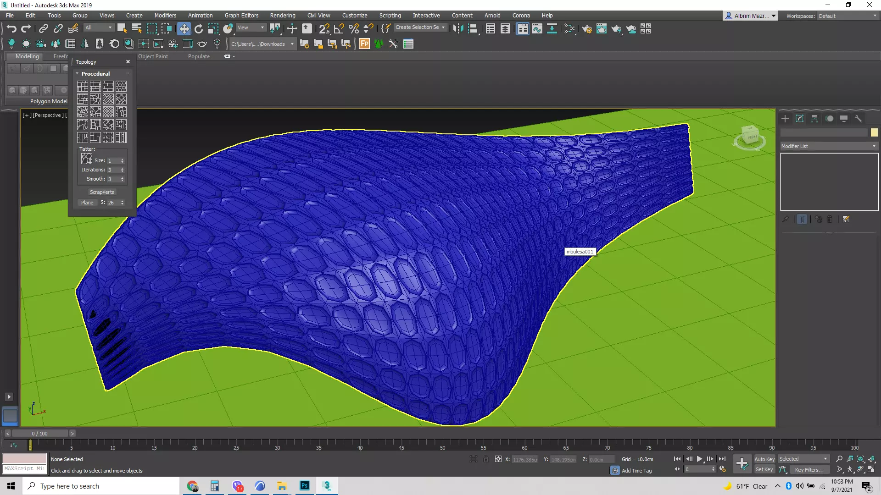Image resolution: width=881 pixels, height=495 pixels.
Task: Select the Move tool in main toolbar
Action: point(184,29)
